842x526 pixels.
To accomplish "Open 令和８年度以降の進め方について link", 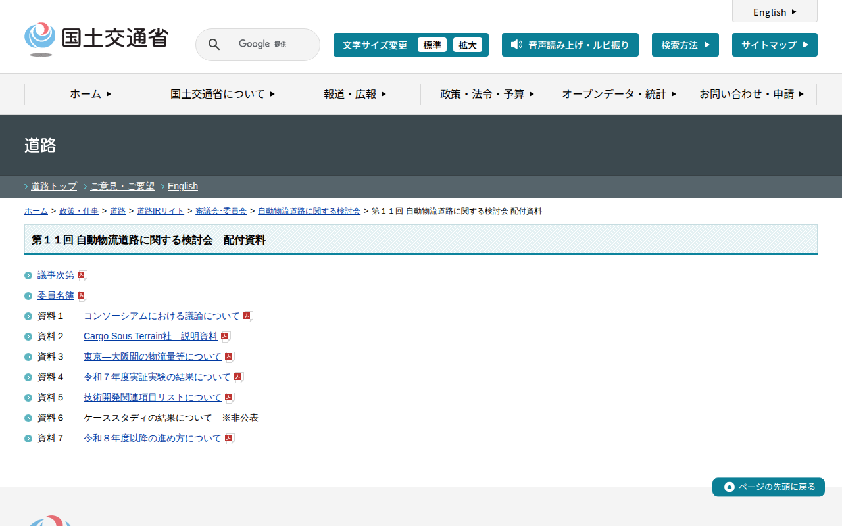I will coord(152,438).
